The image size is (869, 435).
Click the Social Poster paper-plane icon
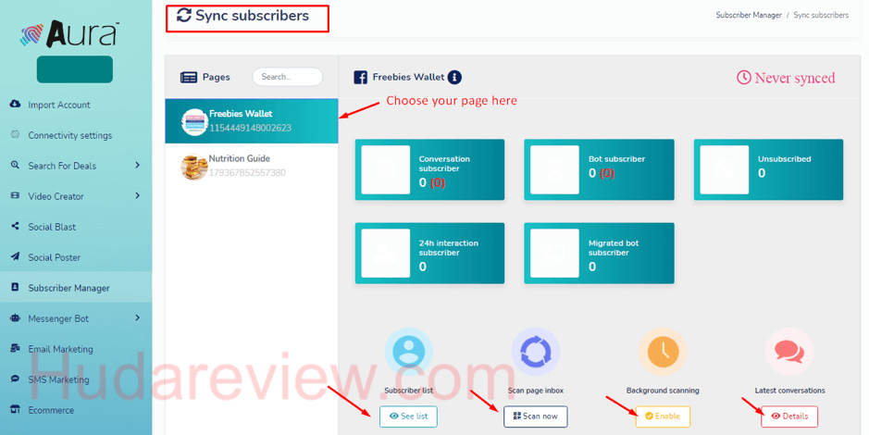[x=16, y=256]
